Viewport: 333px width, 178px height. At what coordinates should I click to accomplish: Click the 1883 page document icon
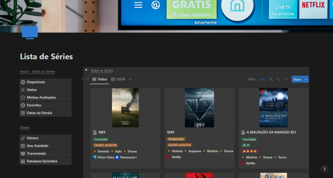tap(95, 132)
